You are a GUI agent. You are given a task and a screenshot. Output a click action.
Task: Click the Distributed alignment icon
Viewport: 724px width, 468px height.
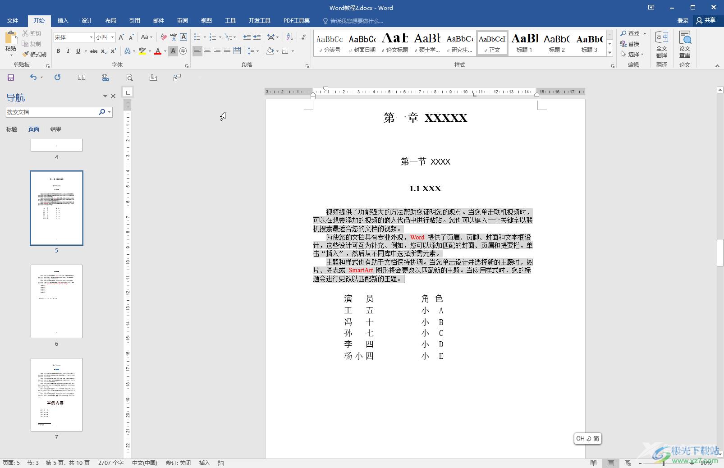coord(237,51)
